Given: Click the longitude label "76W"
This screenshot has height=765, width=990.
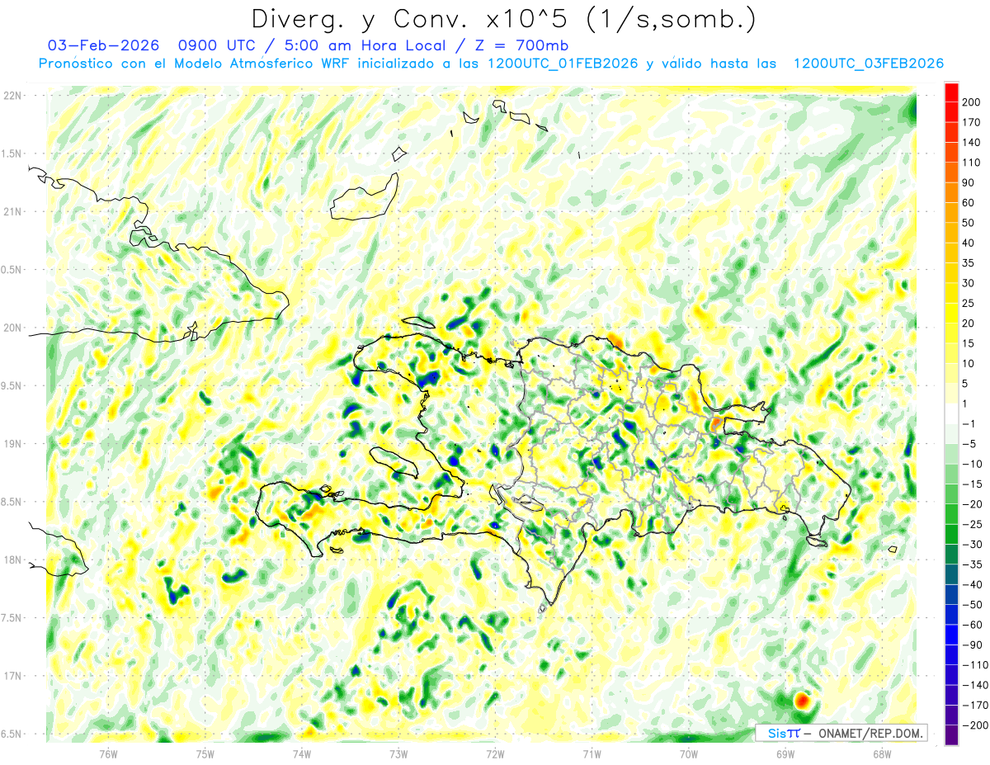Looking at the screenshot, I should pyautogui.click(x=108, y=754).
